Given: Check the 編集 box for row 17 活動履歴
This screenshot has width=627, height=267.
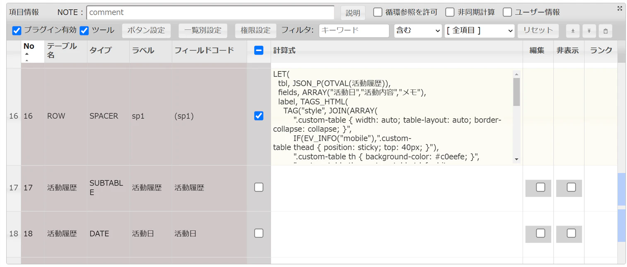Looking at the screenshot, I should [x=540, y=187].
